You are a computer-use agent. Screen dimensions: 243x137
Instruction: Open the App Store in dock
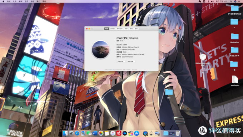(137, 133)
